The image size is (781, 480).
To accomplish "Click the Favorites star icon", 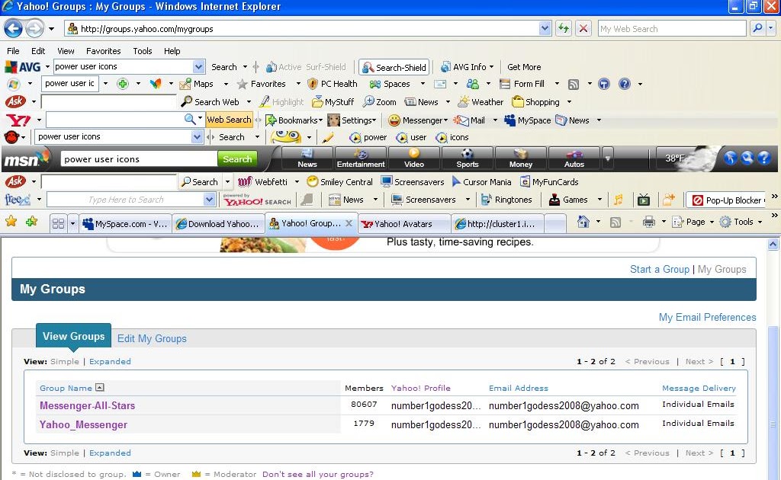I will pyautogui.click(x=11, y=222).
